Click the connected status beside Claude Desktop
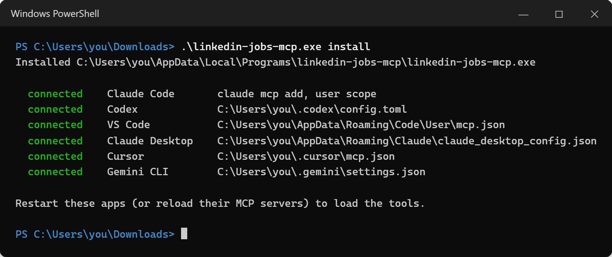The height and width of the screenshot is (257, 612). coord(55,141)
